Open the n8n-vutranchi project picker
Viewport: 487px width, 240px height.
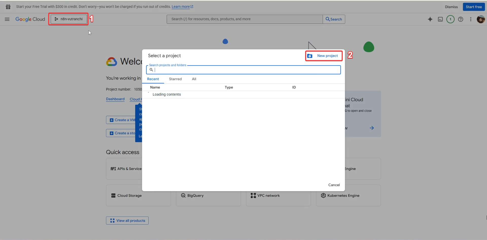(x=68, y=19)
